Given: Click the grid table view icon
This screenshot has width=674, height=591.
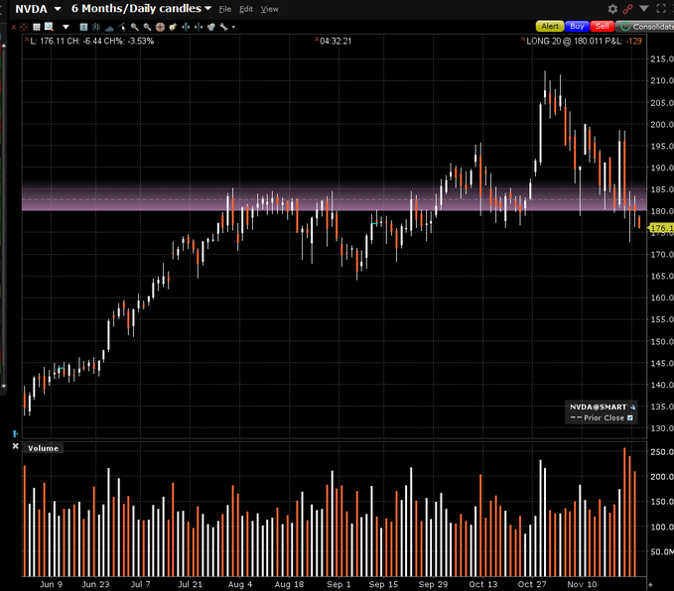Looking at the screenshot, I should (34, 27).
